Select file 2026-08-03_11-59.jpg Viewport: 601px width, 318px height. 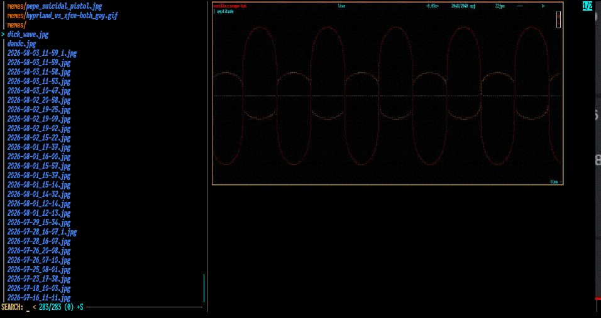coord(39,63)
